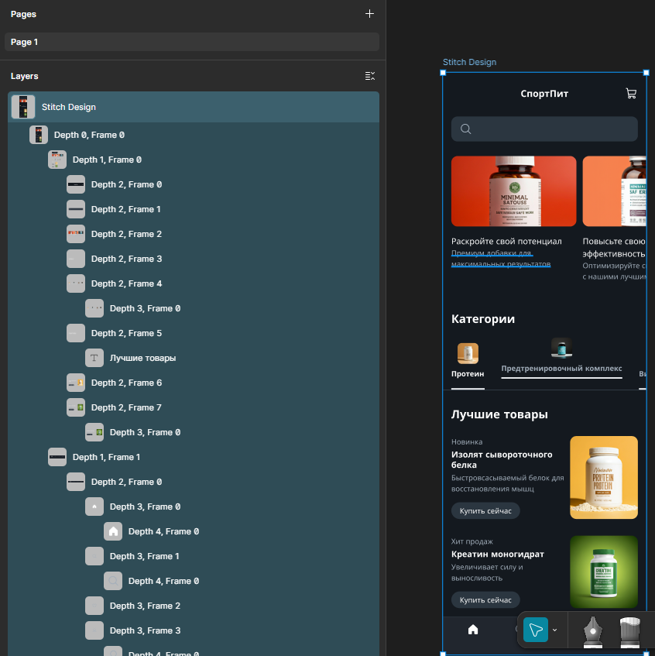
Task: Click the magnifier icon inside the search bar
Action: tap(465, 129)
